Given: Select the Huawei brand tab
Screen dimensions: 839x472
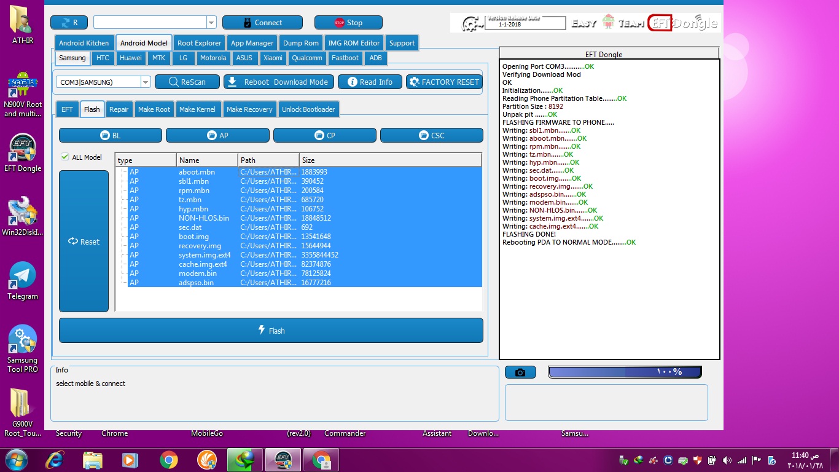Looking at the screenshot, I should pyautogui.click(x=130, y=58).
